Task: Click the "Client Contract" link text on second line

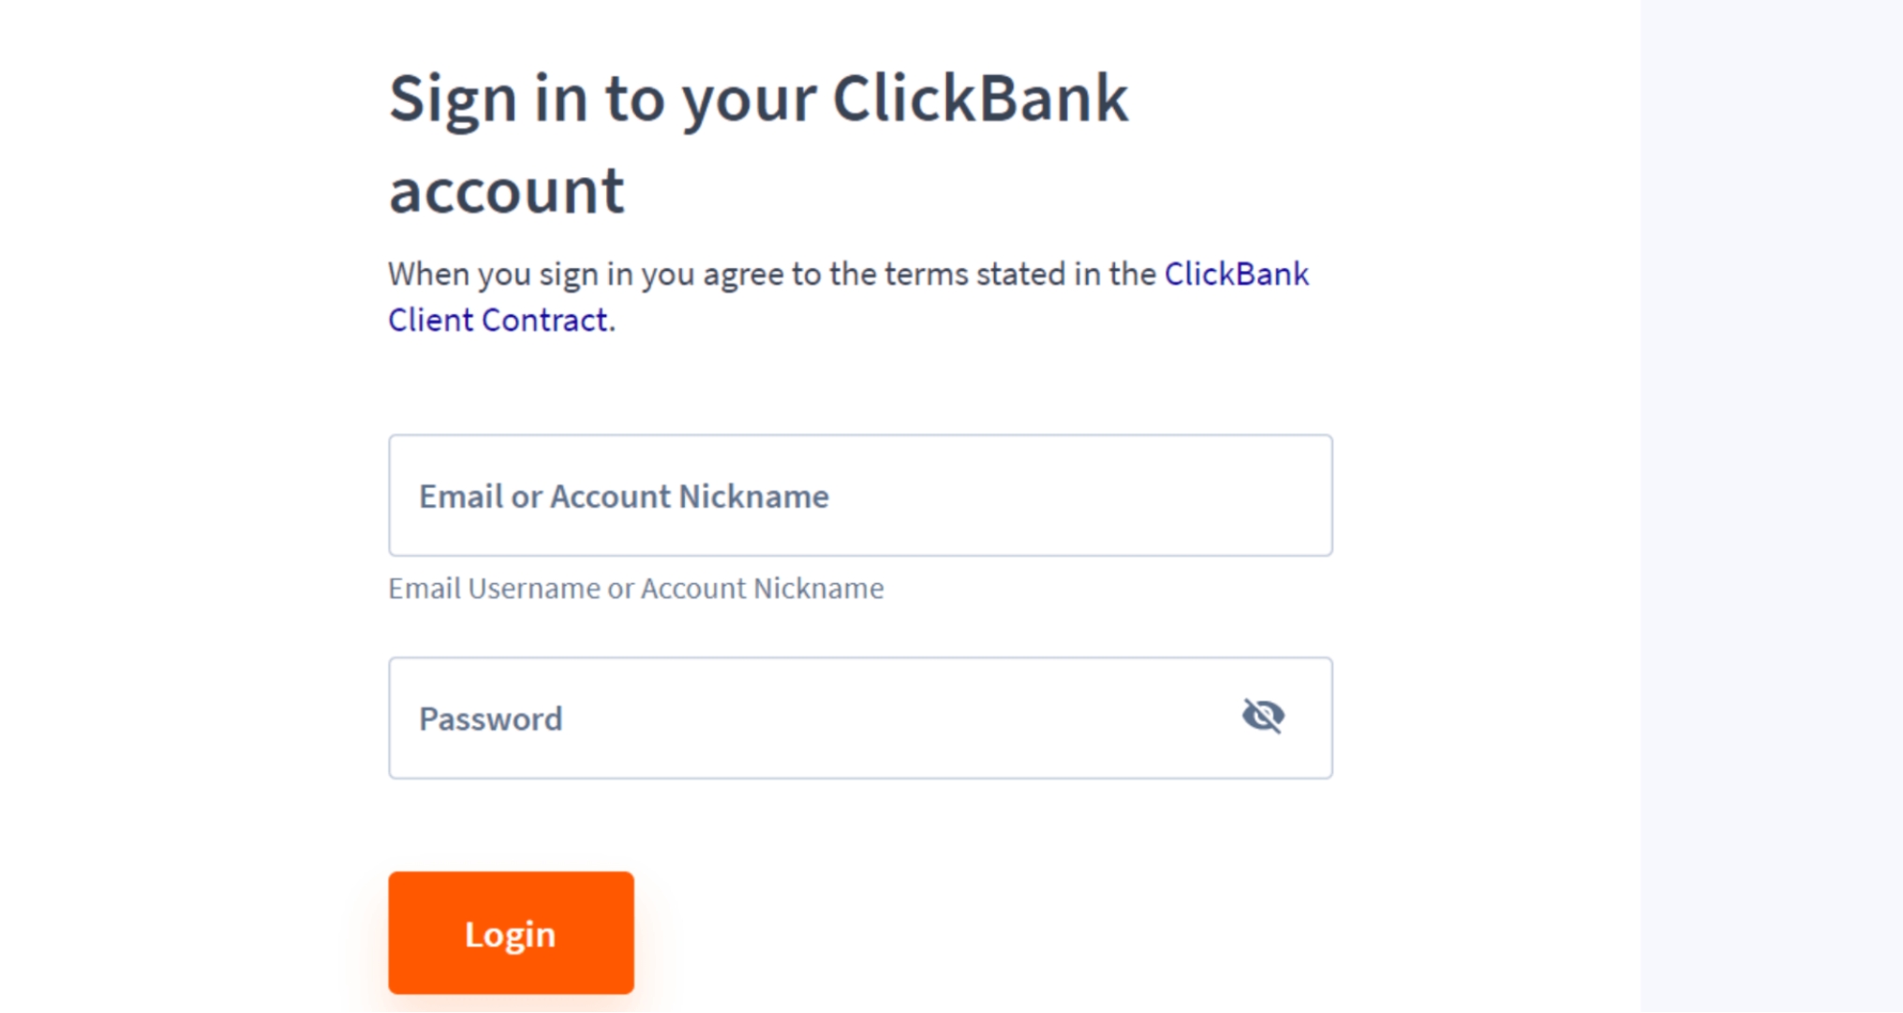Action: pyautogui.click(x=498, y=320)
